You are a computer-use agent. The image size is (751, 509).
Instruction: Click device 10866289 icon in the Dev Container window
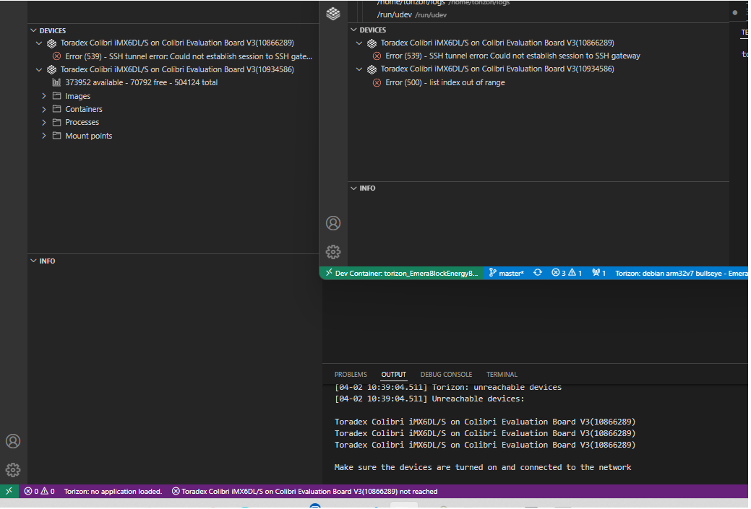pyautogui.click(x=372, y=43)
